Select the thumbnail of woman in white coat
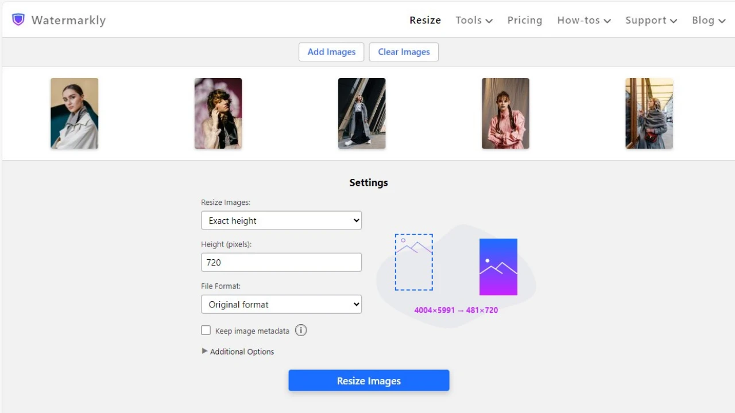This screenshot has width=735, height=413. pos(75,114)
